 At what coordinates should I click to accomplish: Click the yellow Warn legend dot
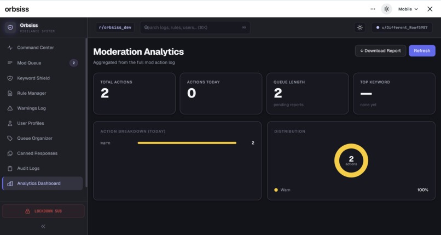click(x=276, y=190)
